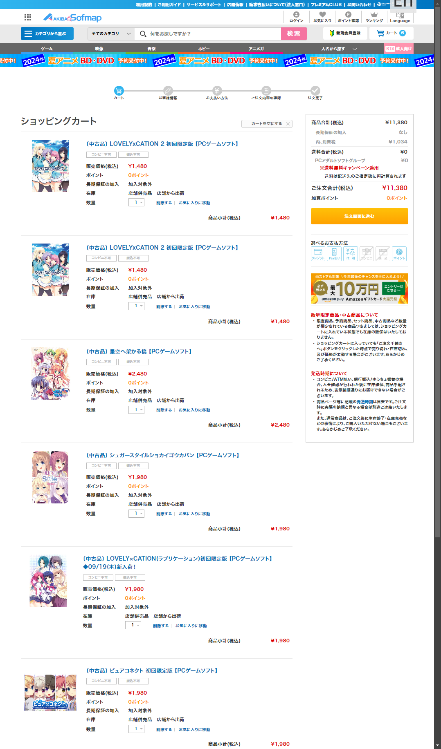Open the cart icon showing 6 items
This screenshot has height=749, width=441.
[x=391, y=33]
